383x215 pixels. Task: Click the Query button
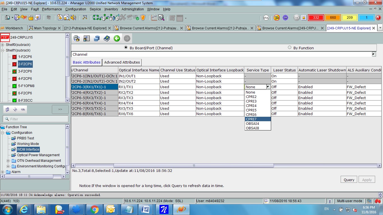click(x=349, y=180)
